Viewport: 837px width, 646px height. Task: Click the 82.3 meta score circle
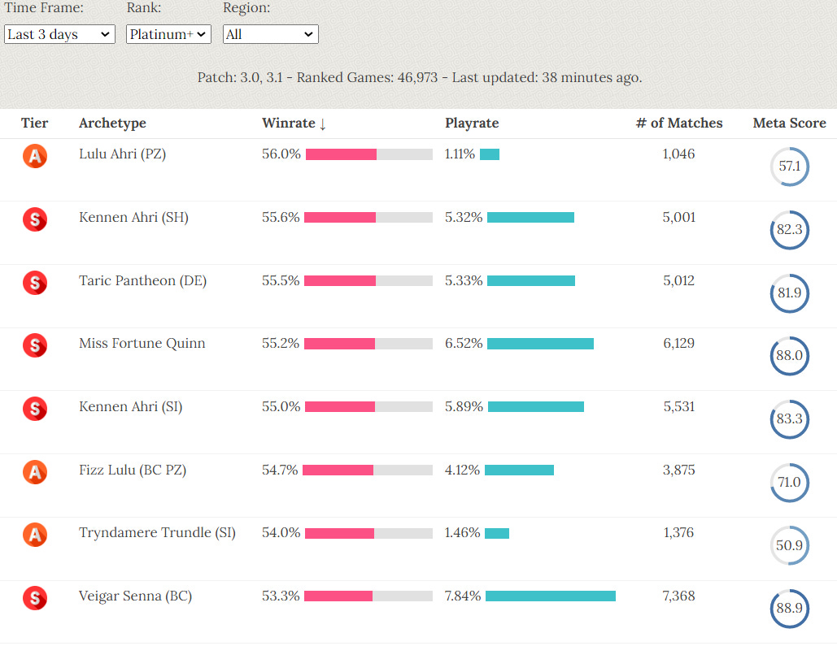[790, 230]
